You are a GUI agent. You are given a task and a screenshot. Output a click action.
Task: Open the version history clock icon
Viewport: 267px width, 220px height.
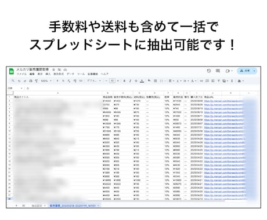point(209,71)
